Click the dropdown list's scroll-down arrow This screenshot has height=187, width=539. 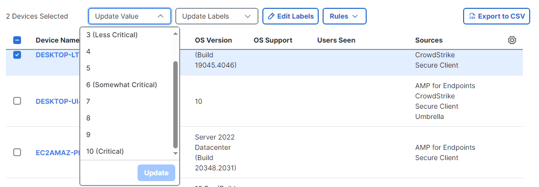175,153
